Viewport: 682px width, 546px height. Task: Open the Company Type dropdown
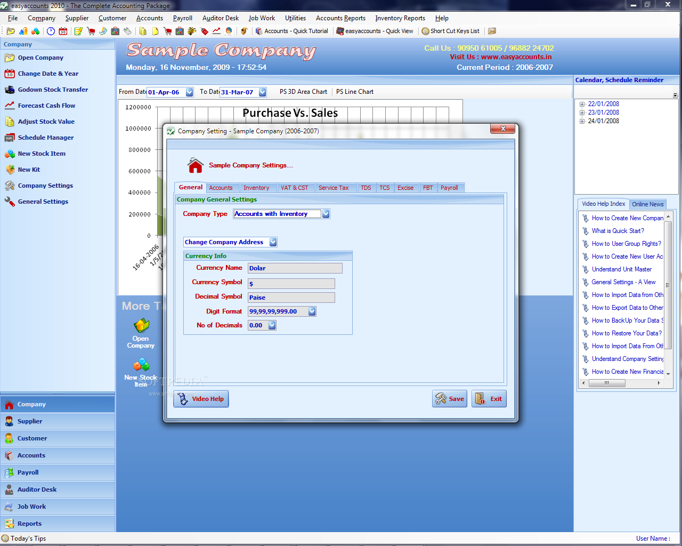tap(326, 214)
